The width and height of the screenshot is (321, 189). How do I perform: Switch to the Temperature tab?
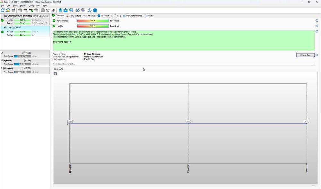74,16
